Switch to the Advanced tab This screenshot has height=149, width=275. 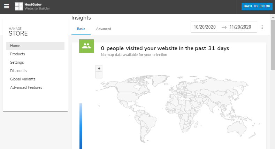(104, 29)
